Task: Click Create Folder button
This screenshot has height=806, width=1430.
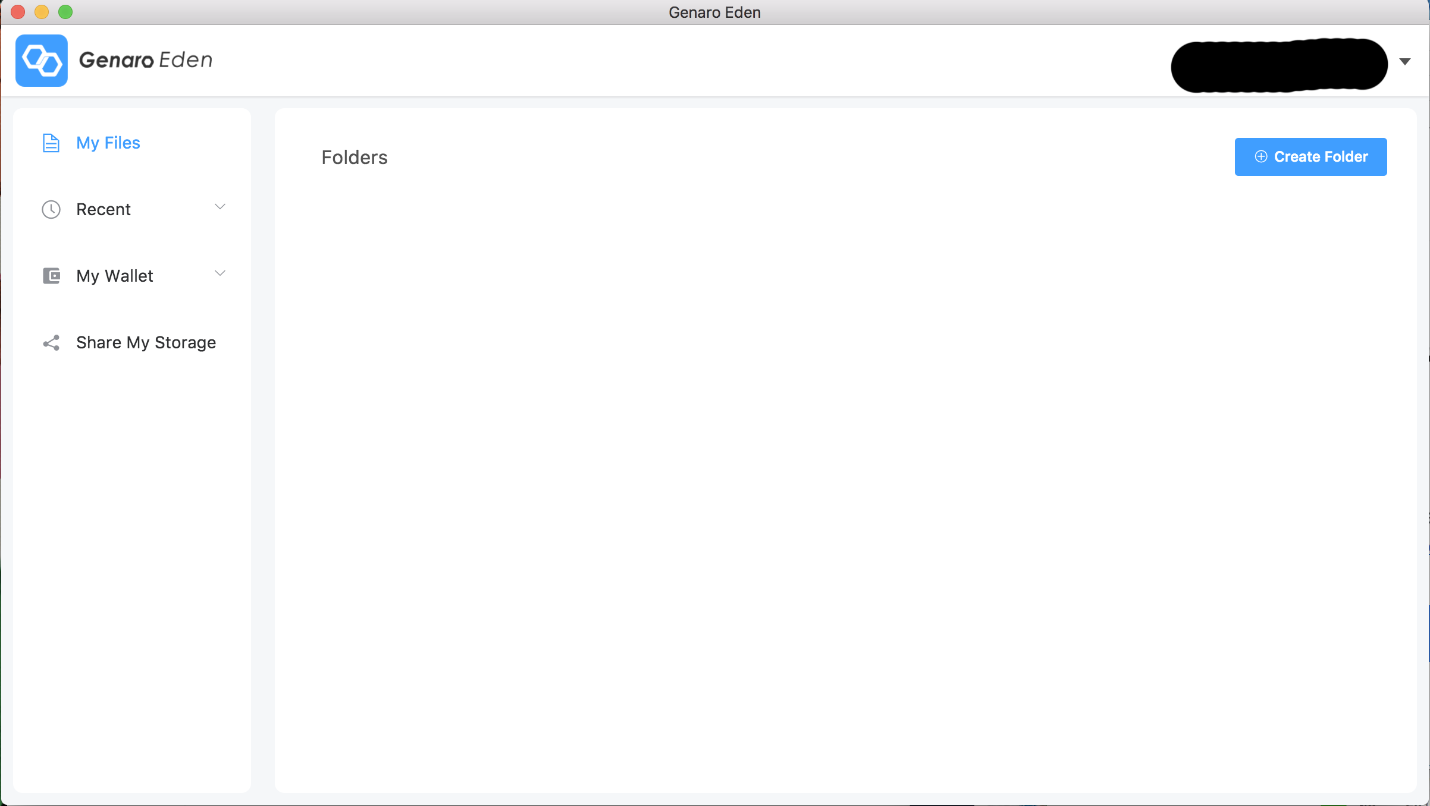Action: pyautogui.click(x=1310, y=156)
